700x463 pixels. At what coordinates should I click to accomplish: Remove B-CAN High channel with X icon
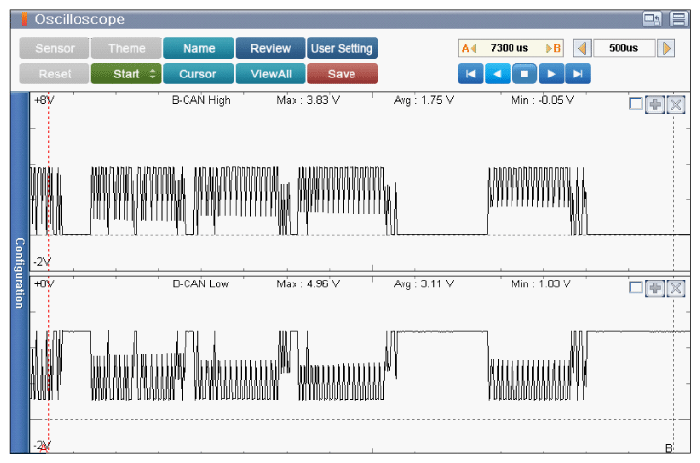coord(675,105)
